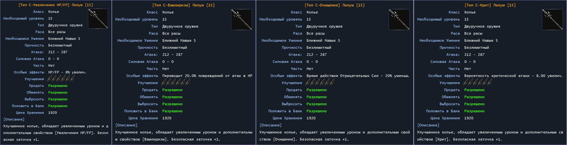Click Разрешено next to Продать in the Вампиризм tooltip
Image resolution: width=567 pixels, height=145 pixels.
(x=172, y=90)
